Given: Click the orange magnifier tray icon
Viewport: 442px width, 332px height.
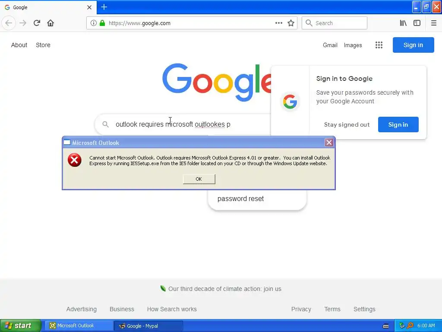Looking at the screenshot, I should [410, 326].
